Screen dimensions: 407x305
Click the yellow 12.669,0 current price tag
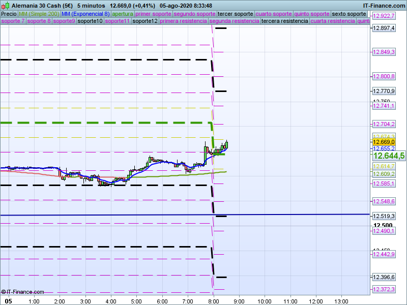[384, 142]
